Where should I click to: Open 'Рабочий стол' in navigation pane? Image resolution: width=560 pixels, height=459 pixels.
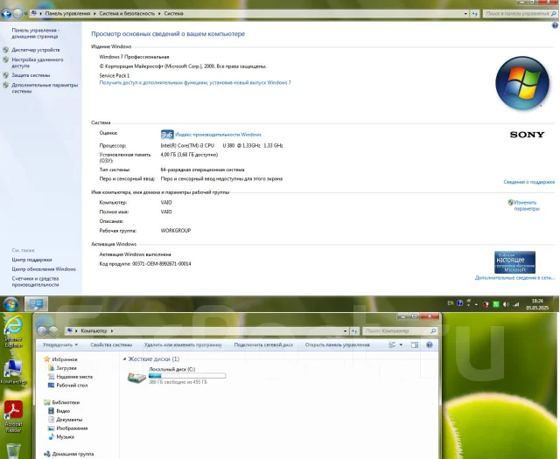pos(72,385)
